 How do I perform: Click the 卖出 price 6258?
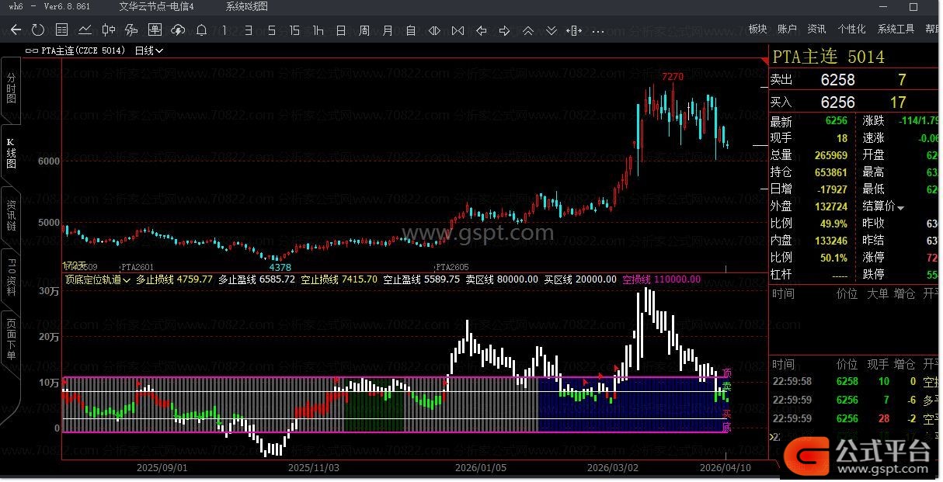click(837, 80)
